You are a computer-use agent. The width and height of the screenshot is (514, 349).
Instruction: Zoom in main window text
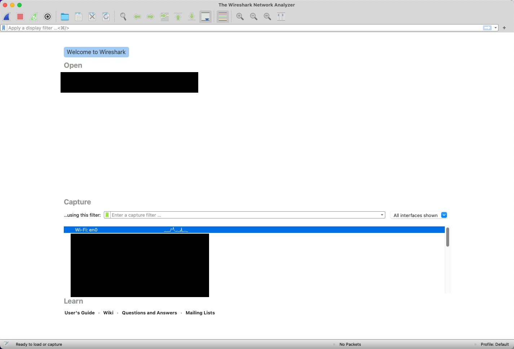[x=240, y=17]
